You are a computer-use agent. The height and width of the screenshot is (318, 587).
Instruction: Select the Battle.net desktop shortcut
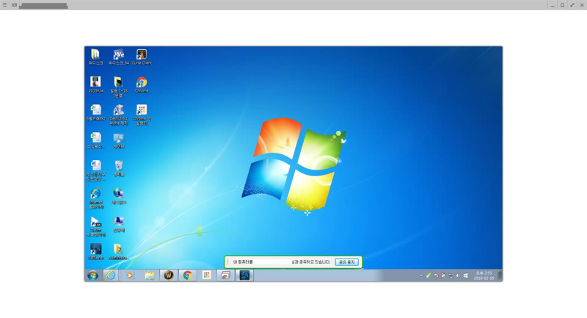point(96,252)
